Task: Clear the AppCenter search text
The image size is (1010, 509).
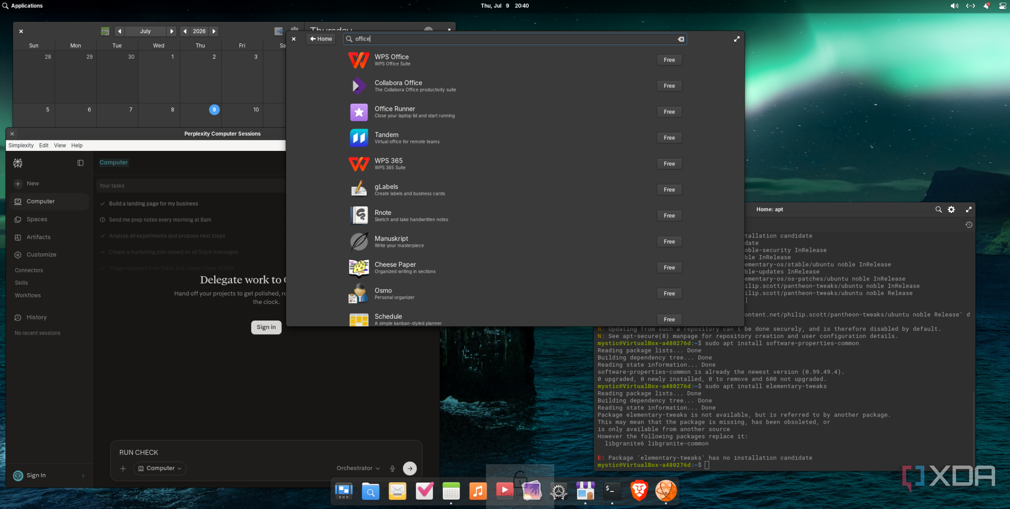Action: (x=681, y=39)
